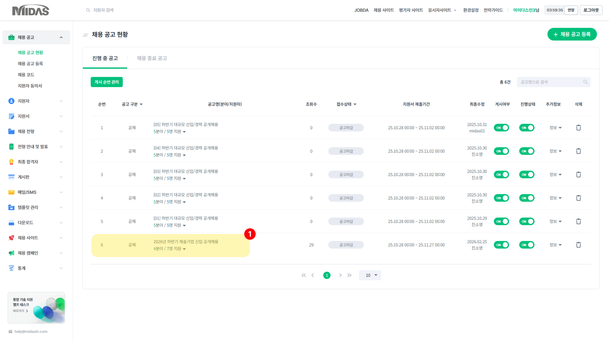Turn off 게시여부 for row 6 posting

(501, 245)
